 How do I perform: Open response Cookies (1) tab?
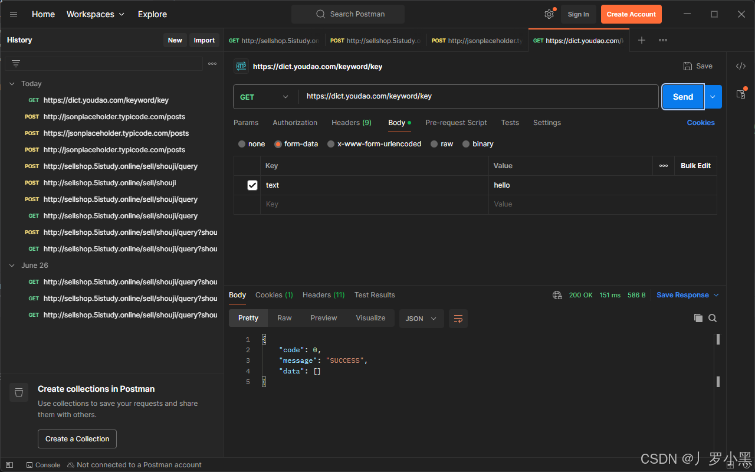click(x=274, y=295)
